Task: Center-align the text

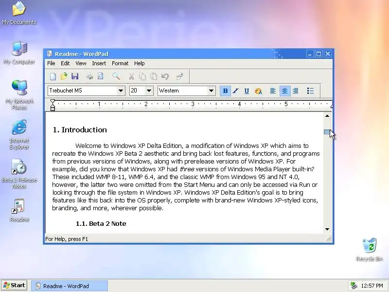Action: click(284, 91)
